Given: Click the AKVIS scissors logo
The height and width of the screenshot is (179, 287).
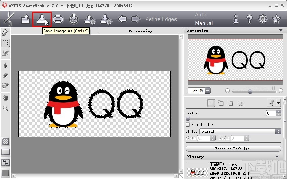Looking at the screenshot, I should 9,19.
